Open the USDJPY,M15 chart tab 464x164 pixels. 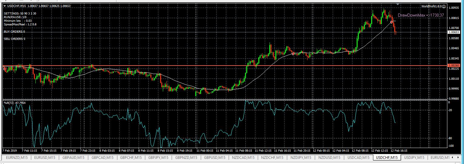pos(414,157)
